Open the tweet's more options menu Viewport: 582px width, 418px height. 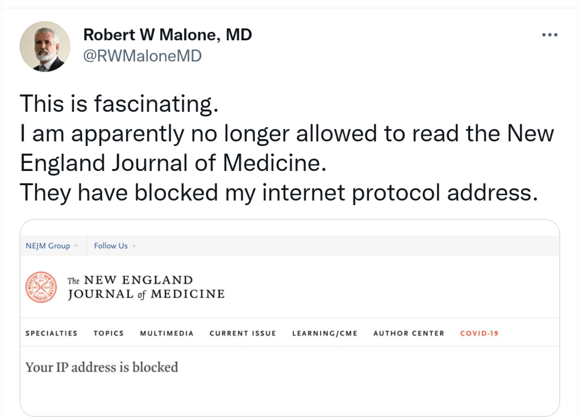pos(550,35)
